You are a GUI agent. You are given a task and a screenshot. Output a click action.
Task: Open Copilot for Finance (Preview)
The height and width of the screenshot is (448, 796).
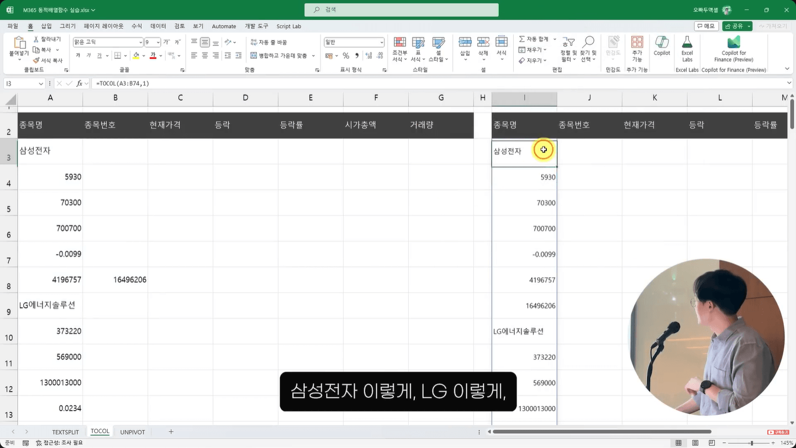[x=734, y=49]
